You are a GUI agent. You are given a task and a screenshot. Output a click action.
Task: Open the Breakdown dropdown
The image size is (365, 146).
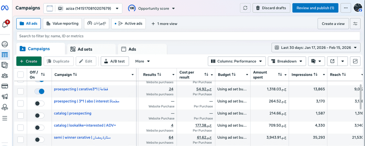coord(287,61)
